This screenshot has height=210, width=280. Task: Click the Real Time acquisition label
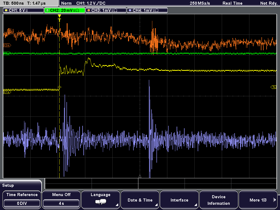tap(232, 3)
